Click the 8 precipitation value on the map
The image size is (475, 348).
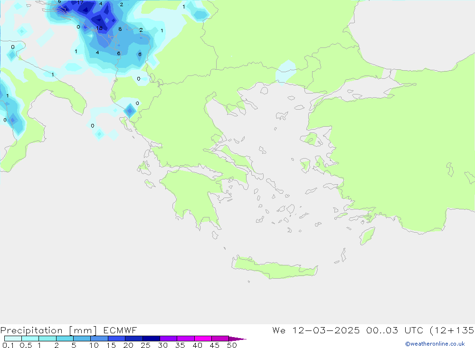click(x=120, y=29)
